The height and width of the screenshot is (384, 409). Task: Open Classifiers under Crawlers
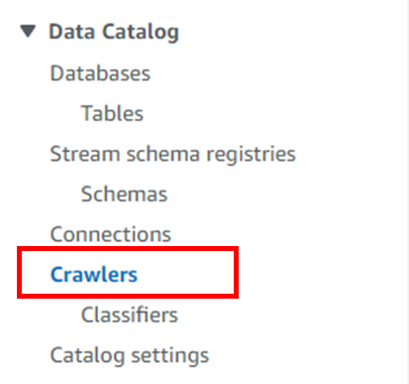click(x=130, y=315)
